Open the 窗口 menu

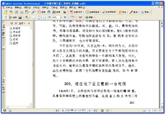(72, 7)
